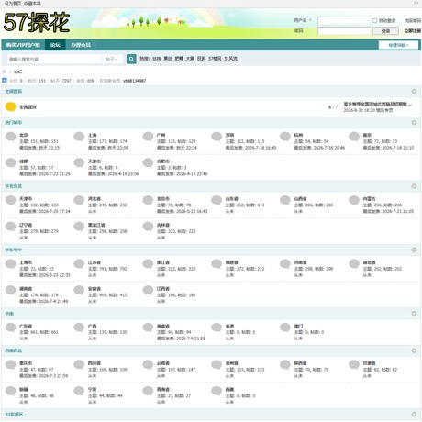422x422 pixels.
Task: Click the bubble icon beside 重庆市
Action: pos(10,365)
